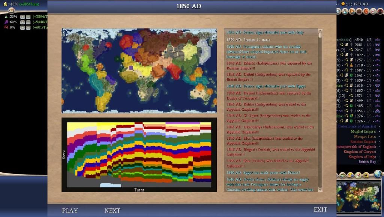The height and width of the screenshot is (217, 384).
Task: Click the event log scrollbar down arrow
Action: (320, 190)
